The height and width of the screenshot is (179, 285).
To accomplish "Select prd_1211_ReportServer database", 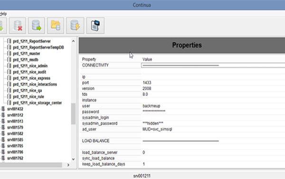I will coord(32,41).
